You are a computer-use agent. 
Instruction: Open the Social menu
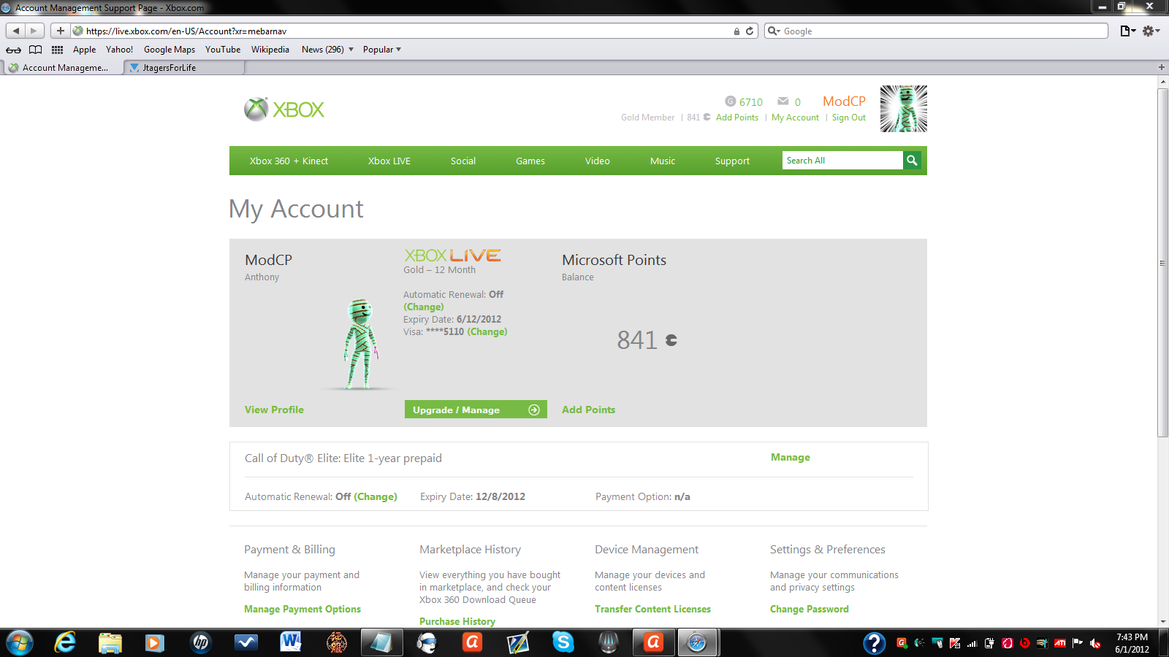(463, 161)
